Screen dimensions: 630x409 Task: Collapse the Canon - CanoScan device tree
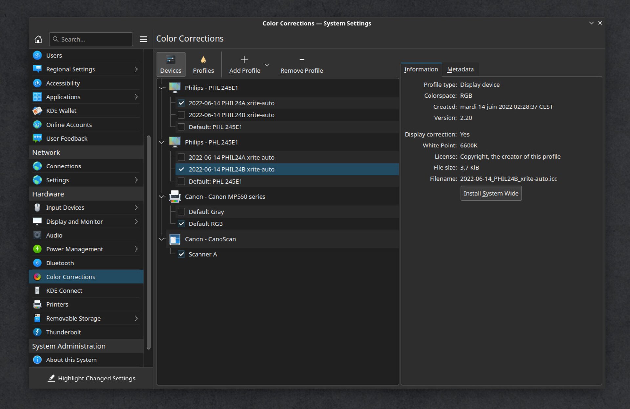162,239
